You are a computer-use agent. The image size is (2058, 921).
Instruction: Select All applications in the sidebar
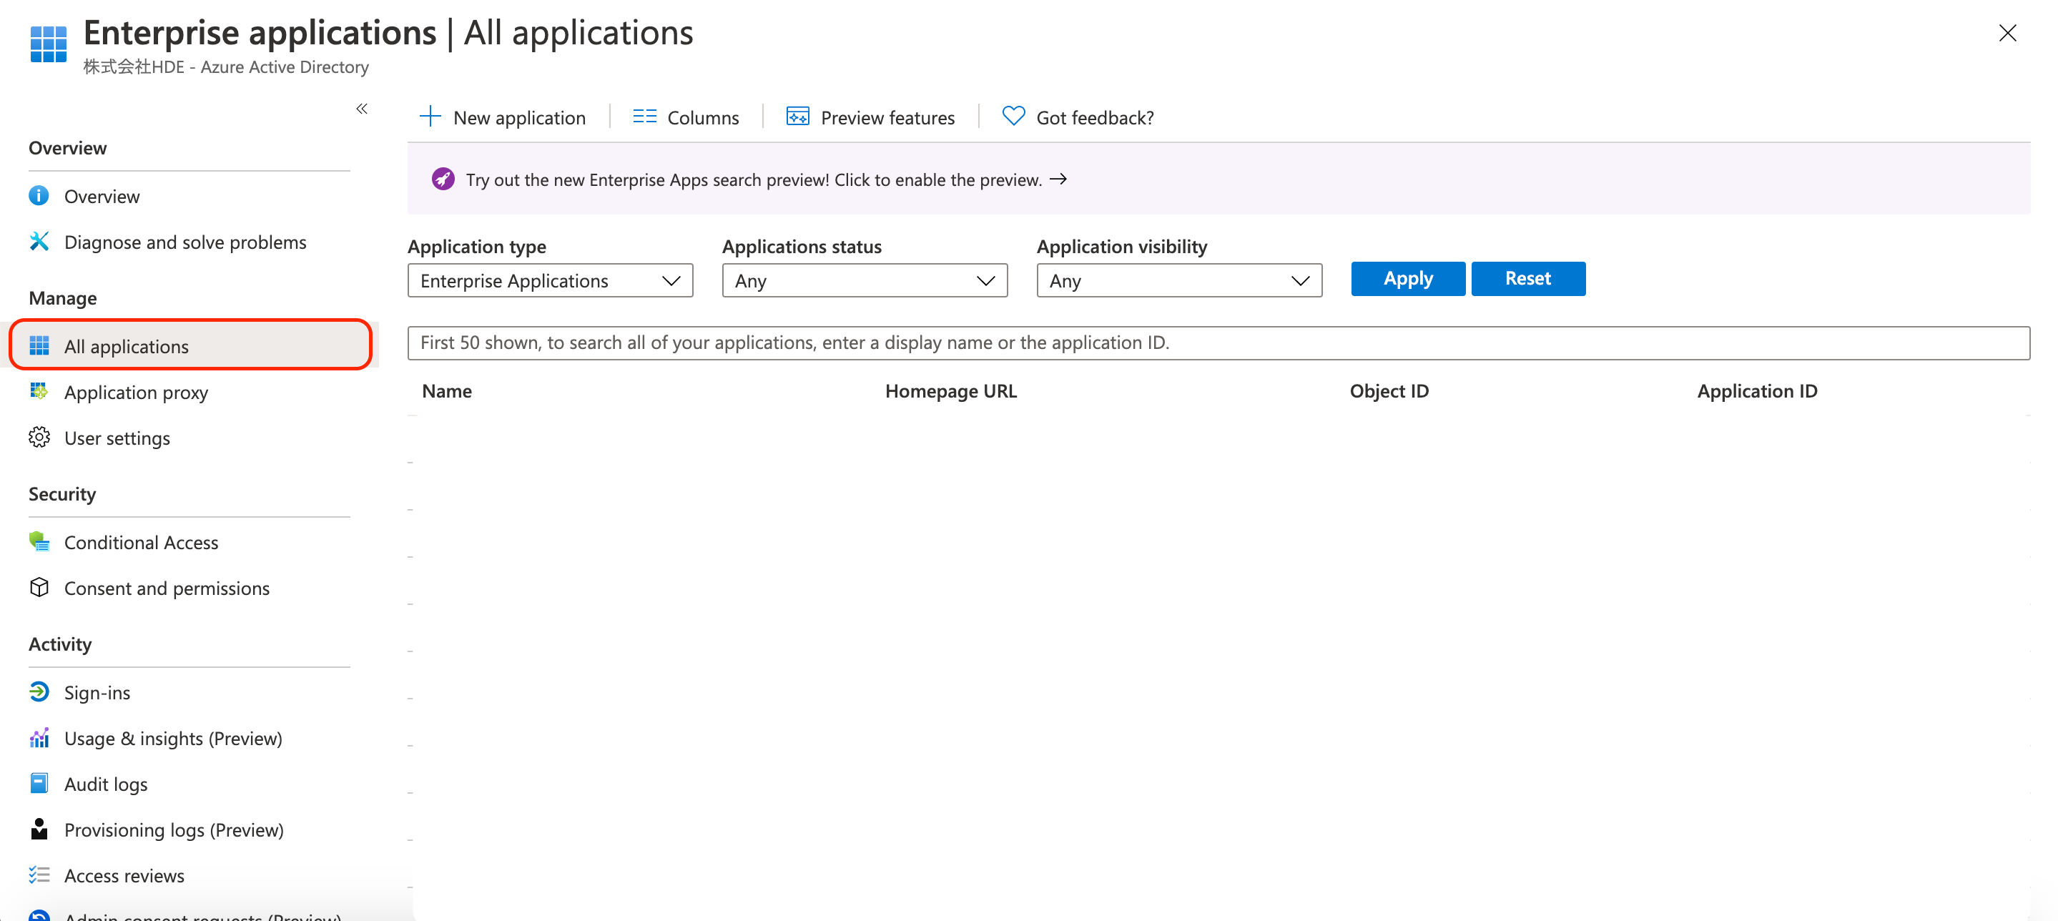191,346
